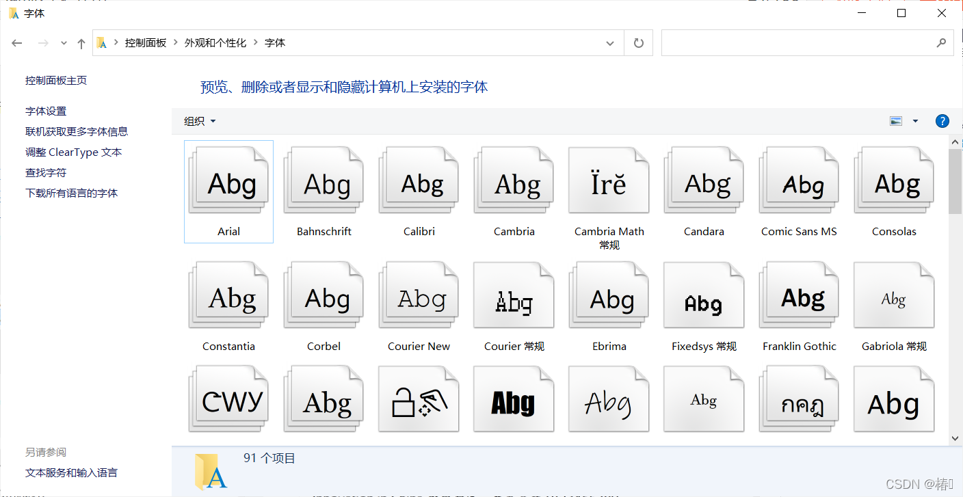The height and width of the screenshot is (497, 963).
Task: Expand the address bar history dropdown
Action: coord(610,43)
